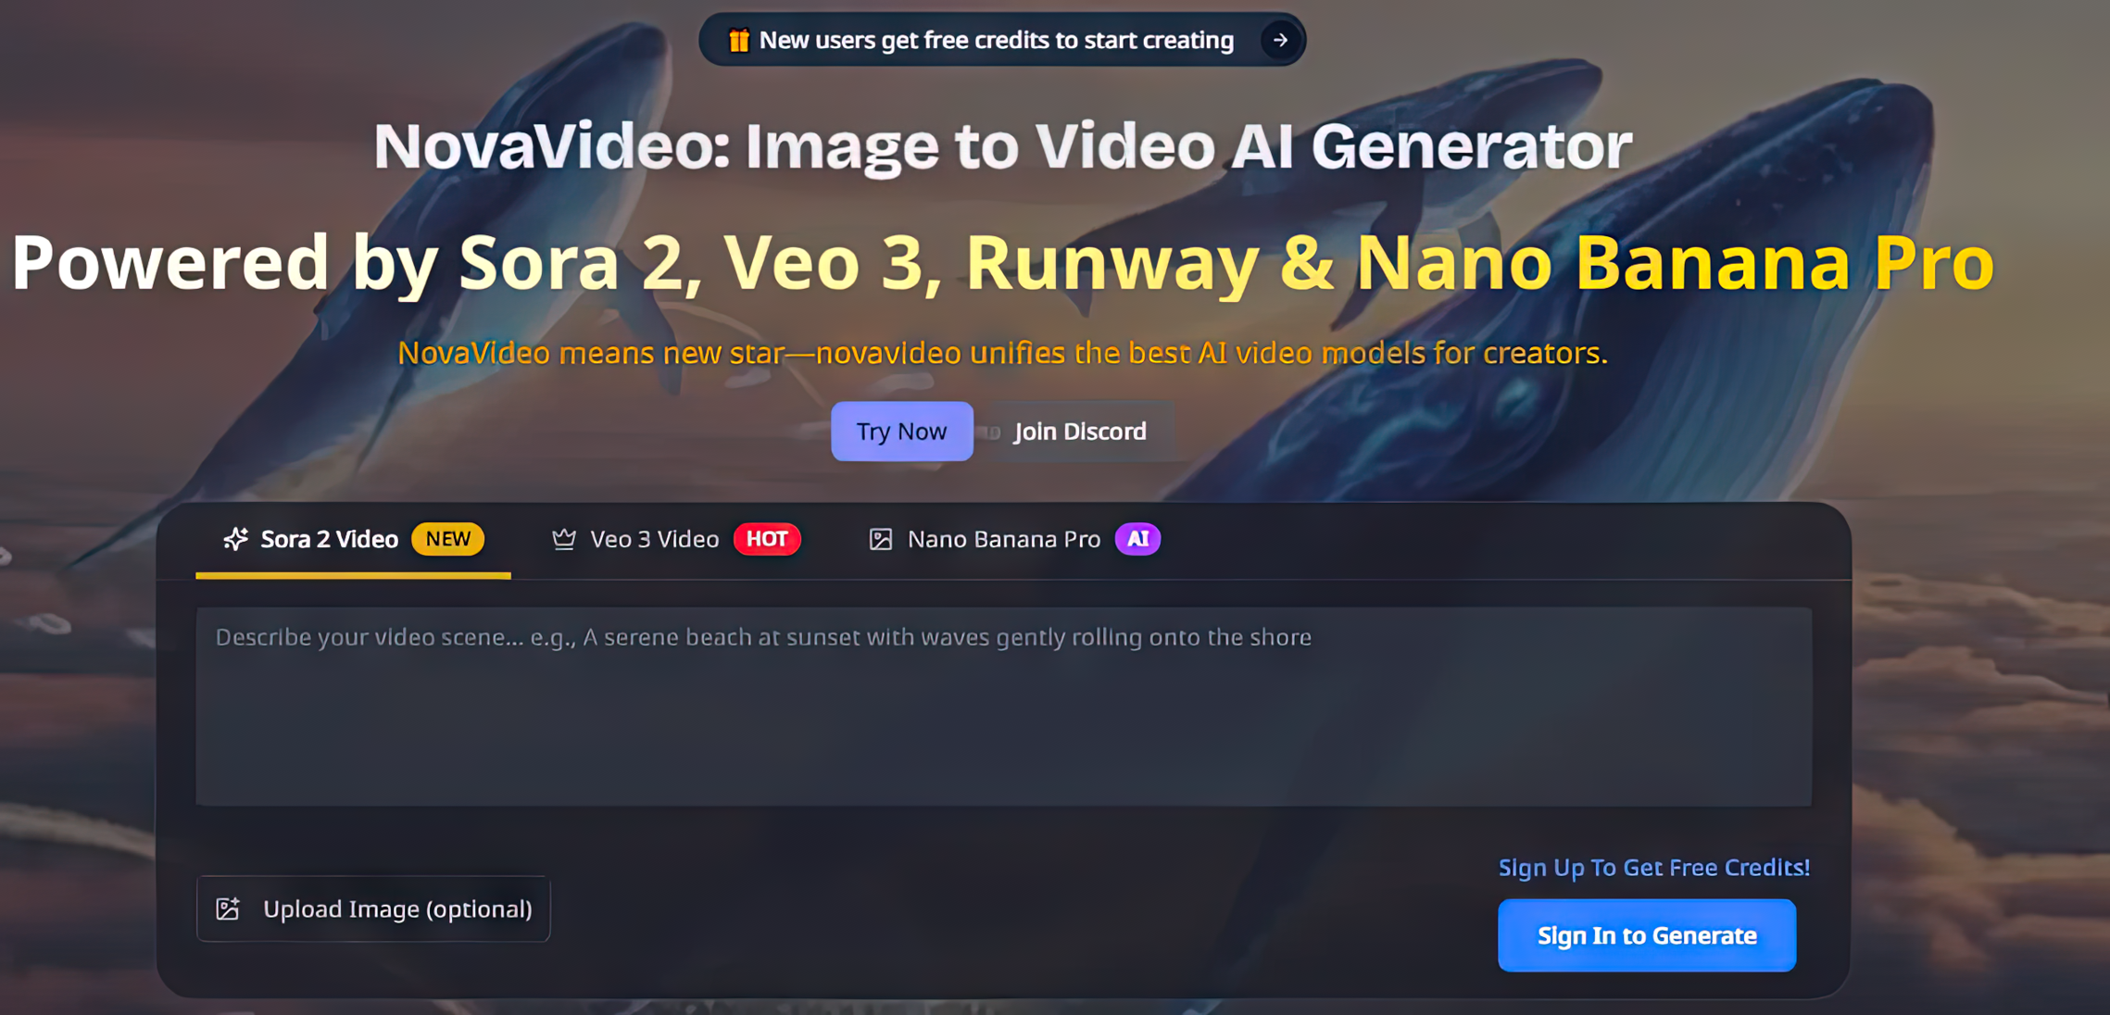Click Sign In to Generate button
The height and width of the screenshot is (1015, 2110).
coord(1646,935)
